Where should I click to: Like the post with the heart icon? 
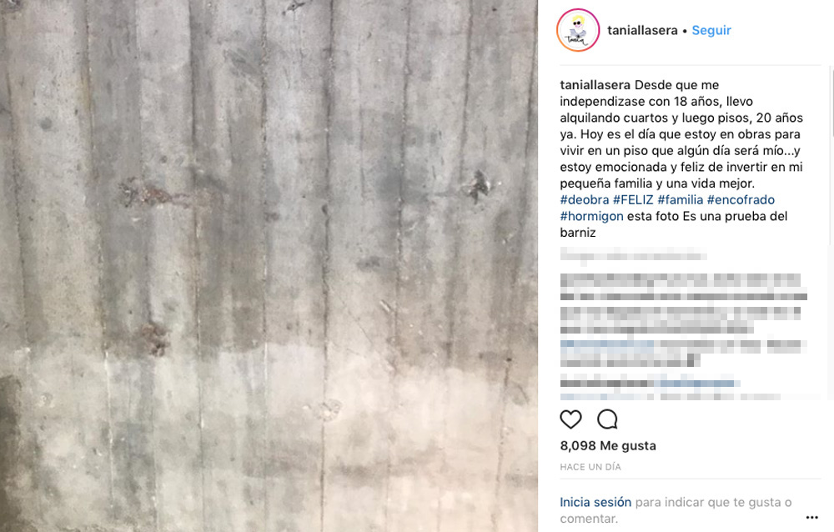(x=570, y=419)
